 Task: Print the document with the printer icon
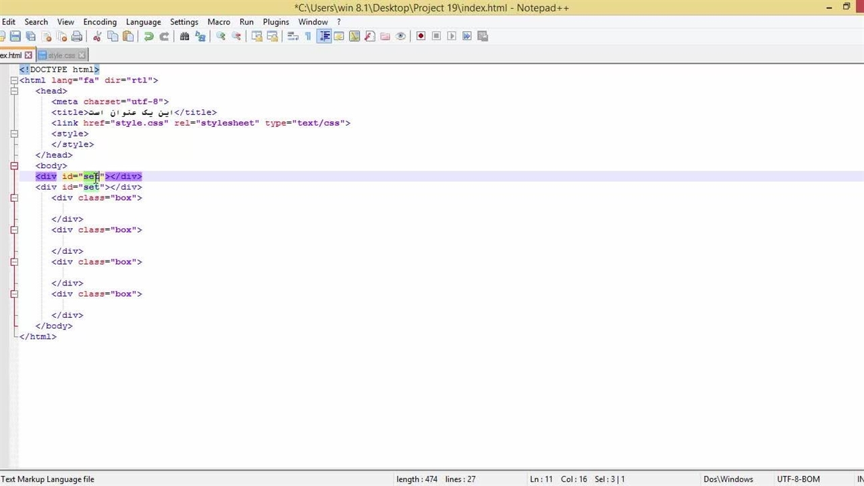[x=77, y=36]
